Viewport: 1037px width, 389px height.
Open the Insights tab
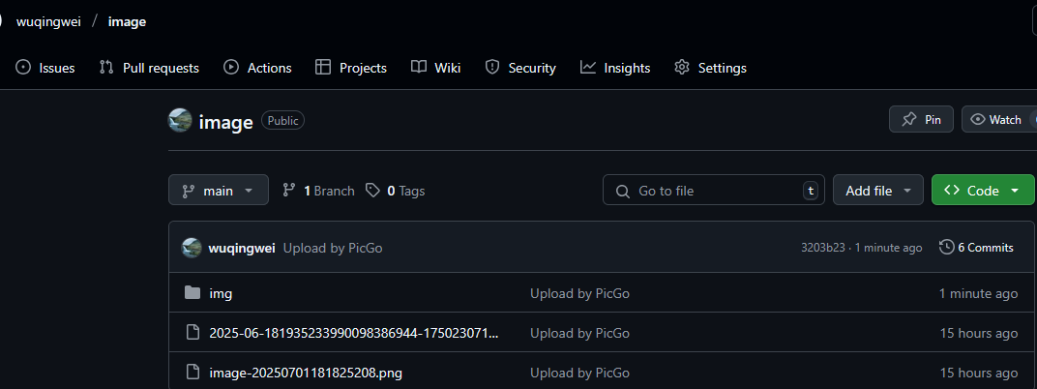coord(615,68)
